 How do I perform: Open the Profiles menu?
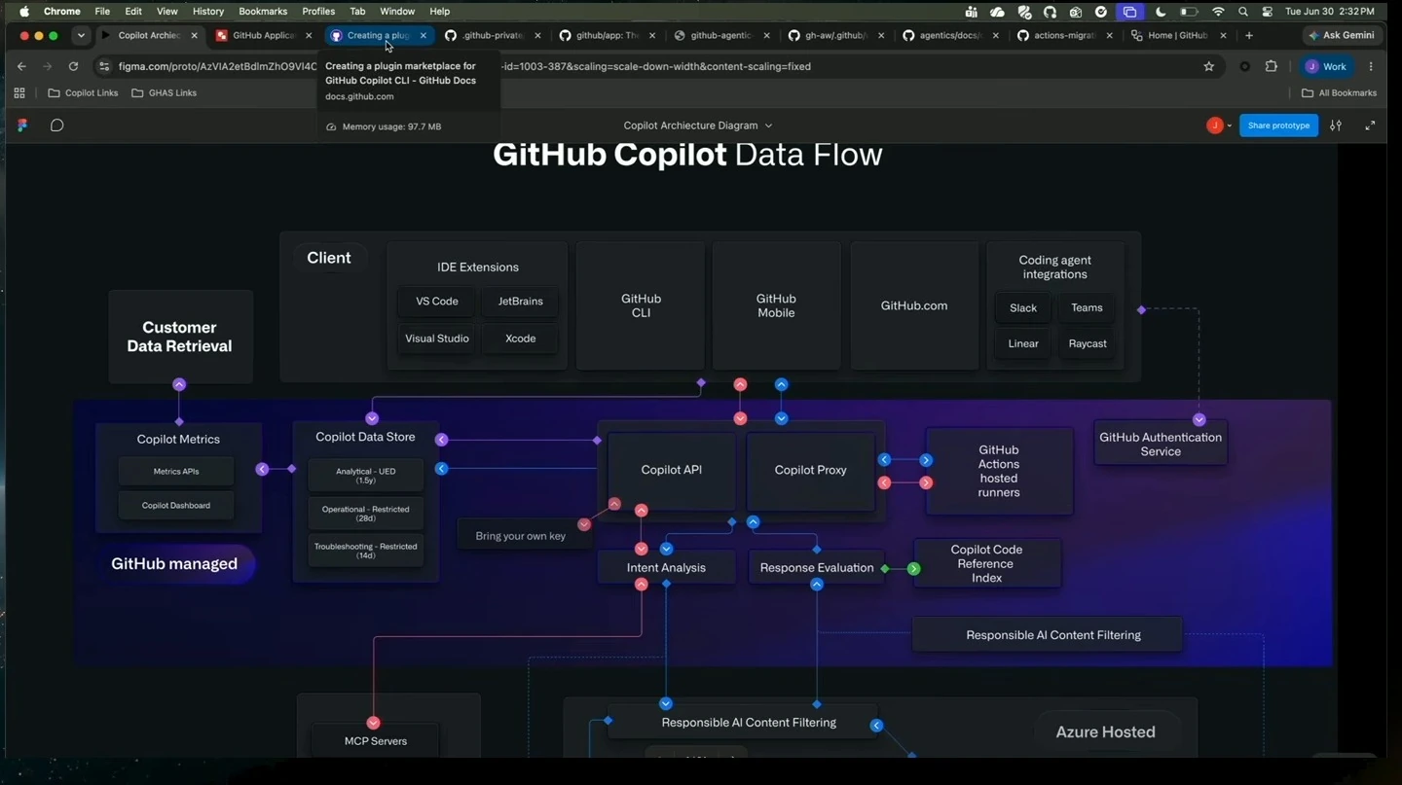point(318,12)
